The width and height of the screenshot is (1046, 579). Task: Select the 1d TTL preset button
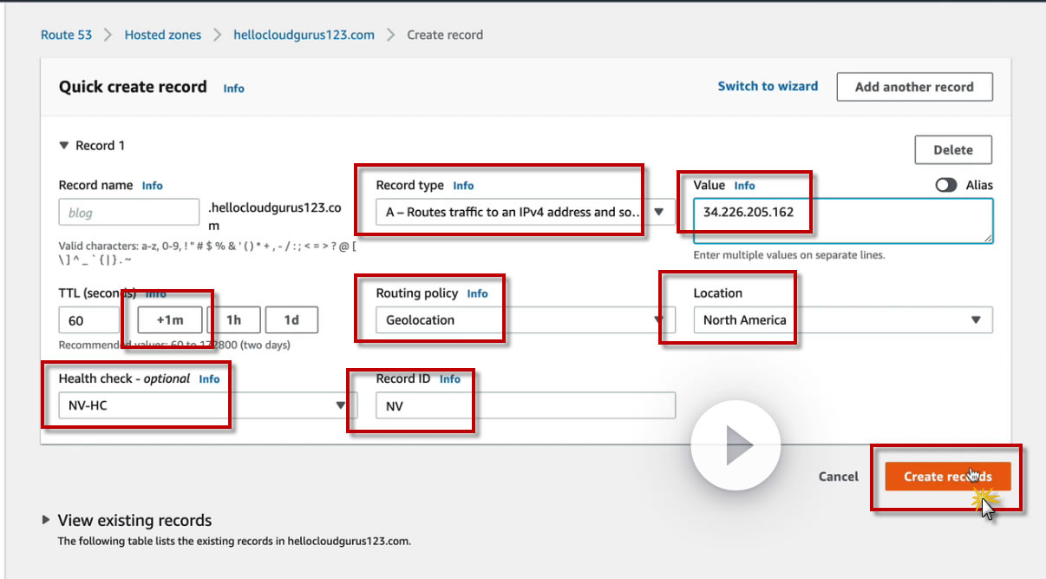pos(291,320)
